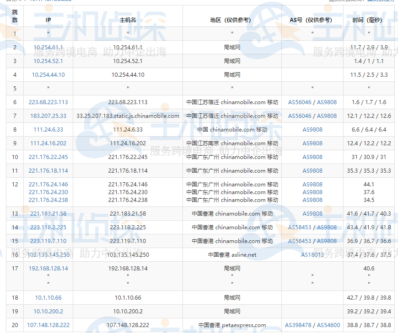Click the 跳数 column header
The height and width of the screenshot is (333, 398).
click(14, 17)
